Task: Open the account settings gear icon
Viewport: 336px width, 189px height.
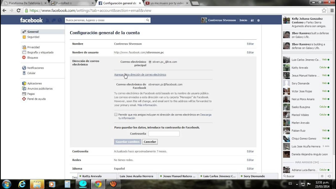Action: tap(259, 20)
